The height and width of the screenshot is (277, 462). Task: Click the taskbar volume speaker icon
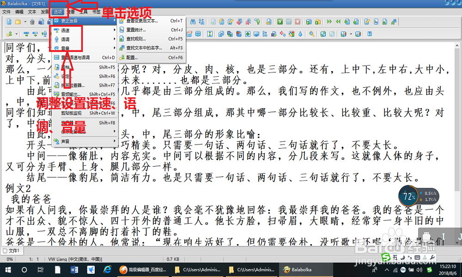point(419,270)
